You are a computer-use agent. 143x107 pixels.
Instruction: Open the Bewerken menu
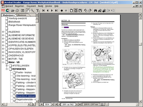coord(19,6)
